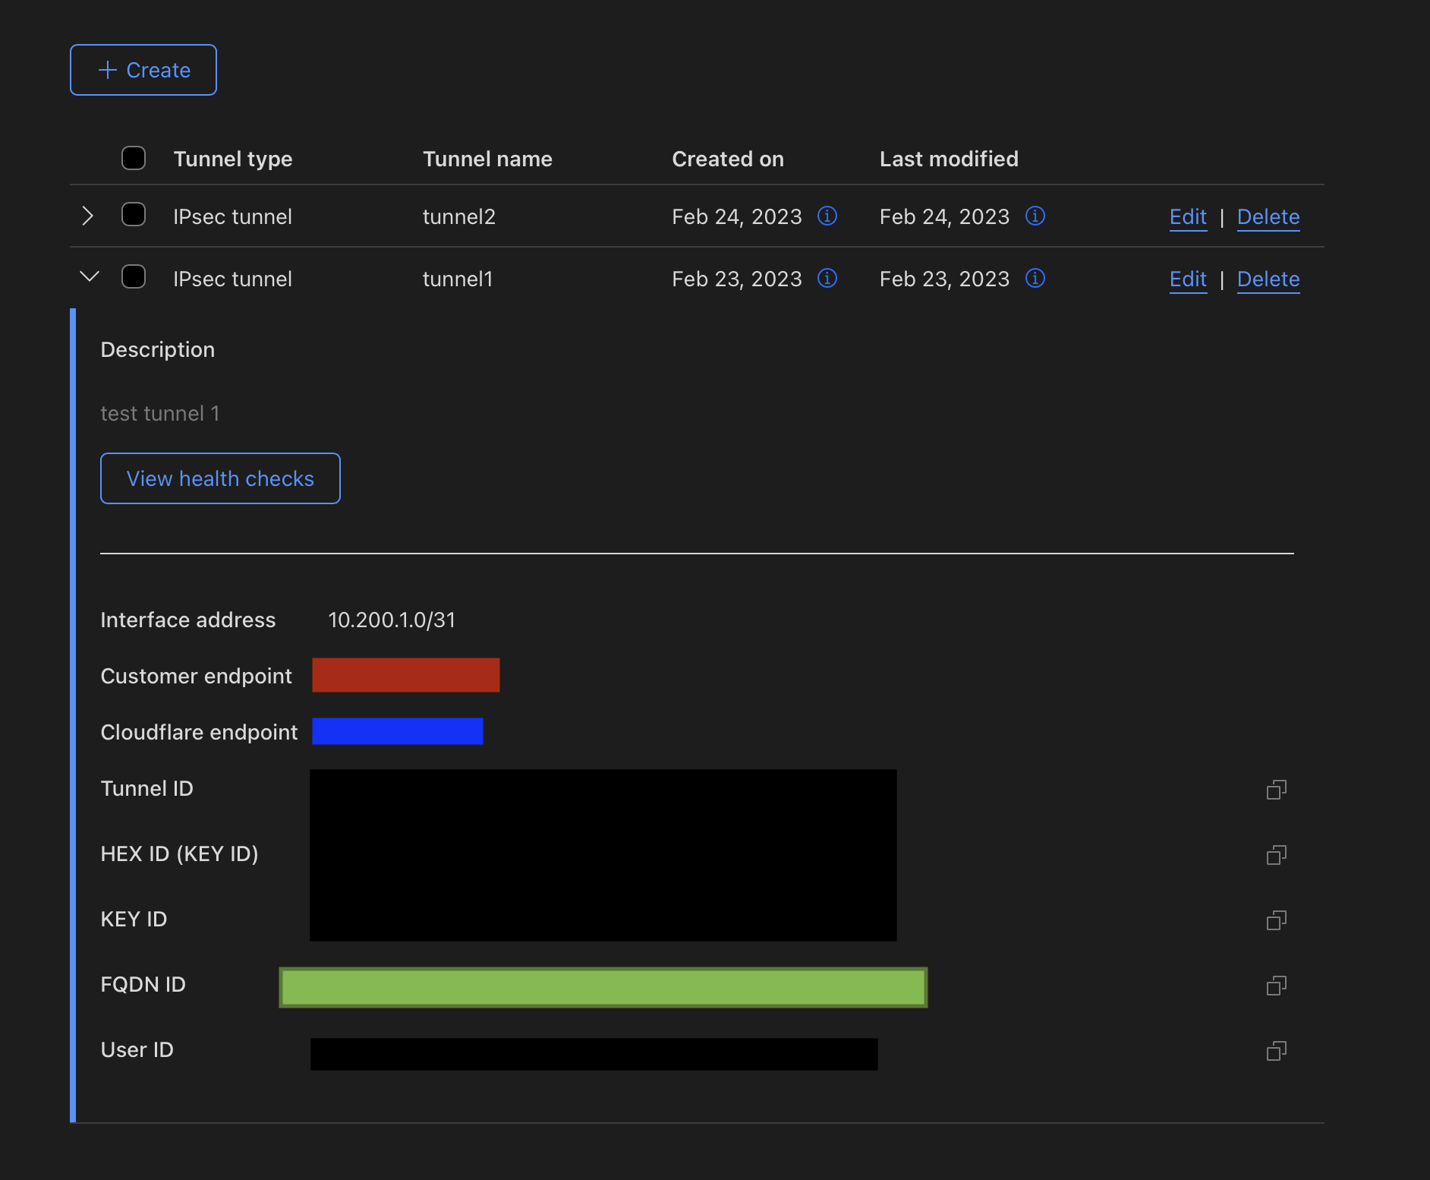This screenshot has width=1430, height=1180.
Task: Copy the Tunnel ID value
Action: (x=1277, y=790)
